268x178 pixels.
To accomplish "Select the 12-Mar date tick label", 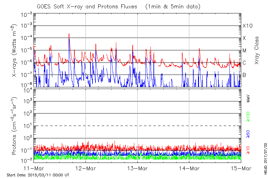I will 85,168.
